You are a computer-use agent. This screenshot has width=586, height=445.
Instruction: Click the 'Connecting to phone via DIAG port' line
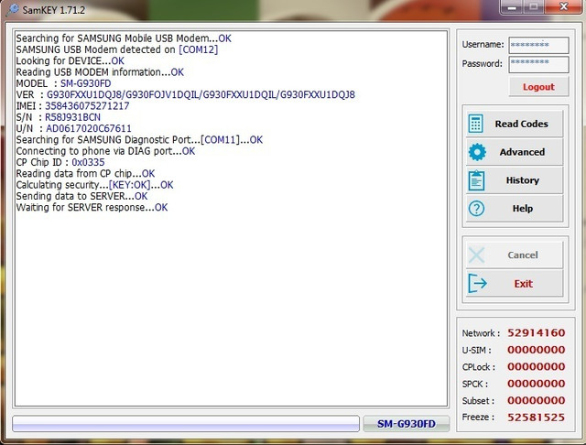point(105,151)
